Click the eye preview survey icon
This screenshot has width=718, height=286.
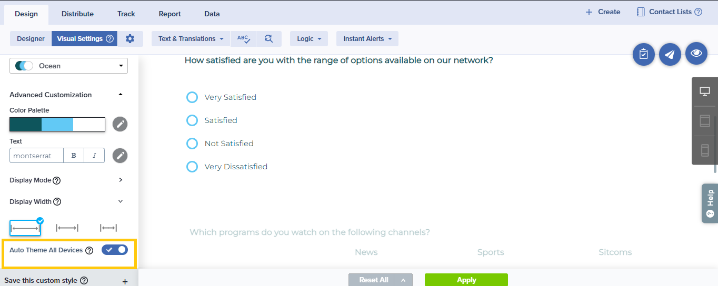[696, 54]
